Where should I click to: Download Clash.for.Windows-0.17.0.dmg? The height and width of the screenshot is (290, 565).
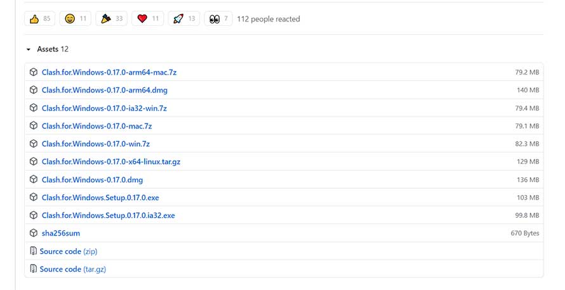pyautogui.click(x=92, y=180)
